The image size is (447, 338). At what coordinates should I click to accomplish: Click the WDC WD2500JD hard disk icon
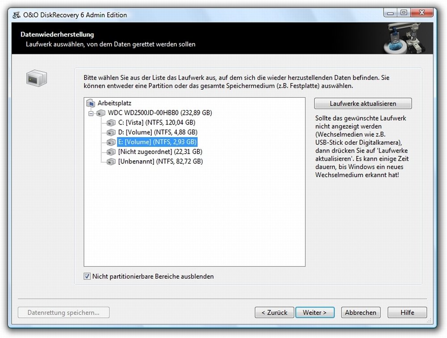coord(101,113)
